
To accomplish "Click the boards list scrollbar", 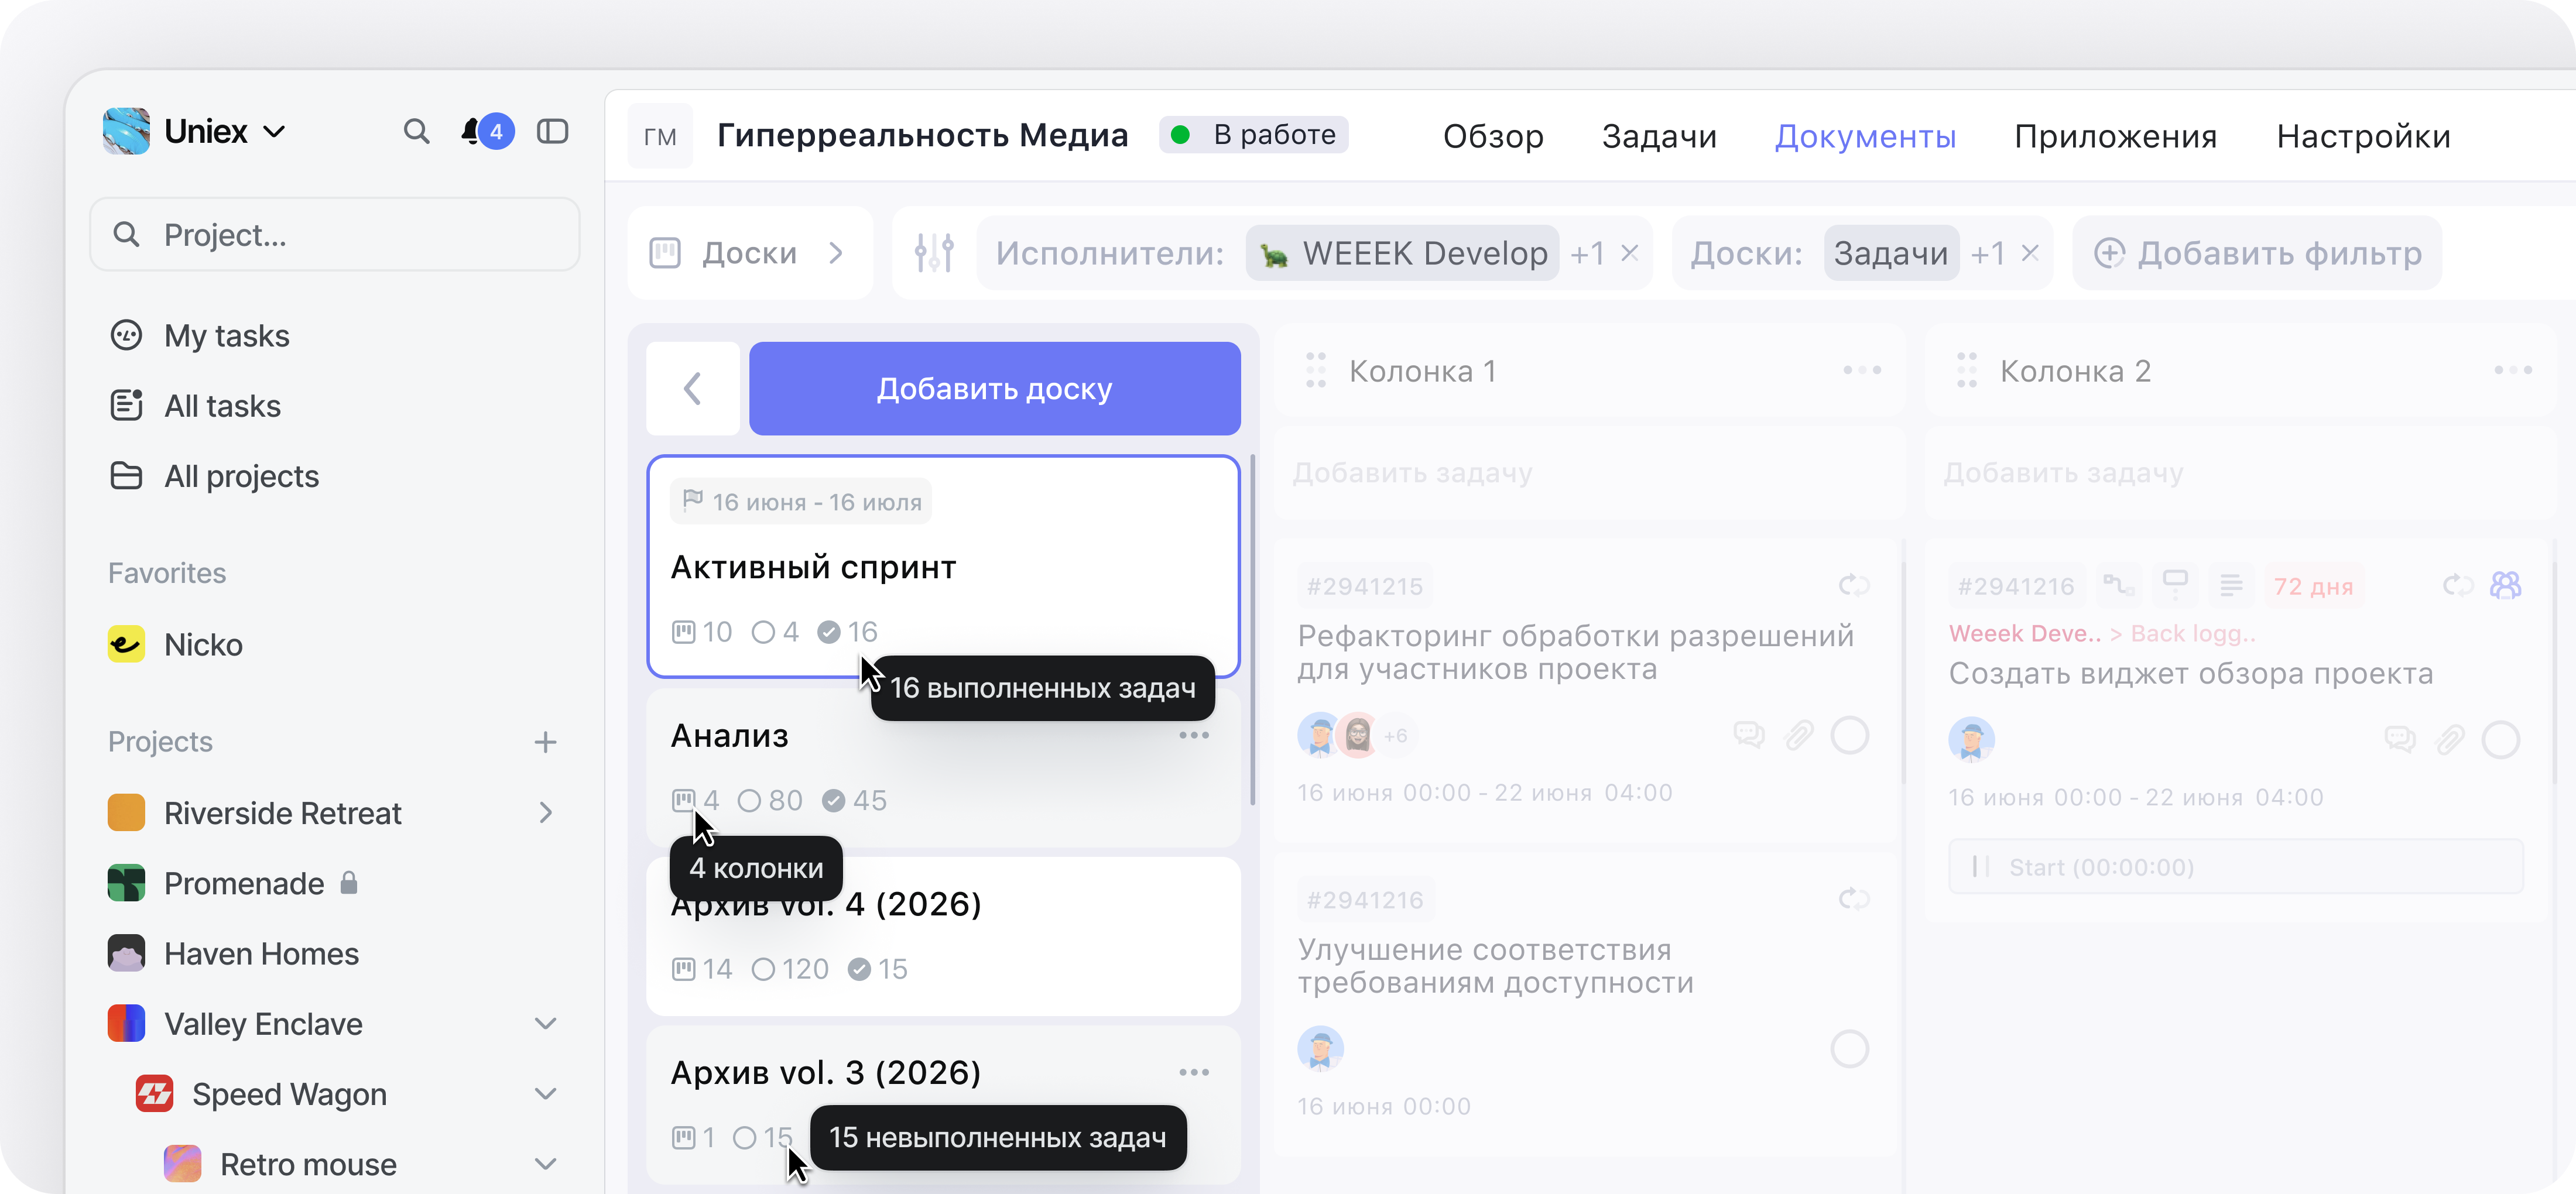I will click(1252, 630).
